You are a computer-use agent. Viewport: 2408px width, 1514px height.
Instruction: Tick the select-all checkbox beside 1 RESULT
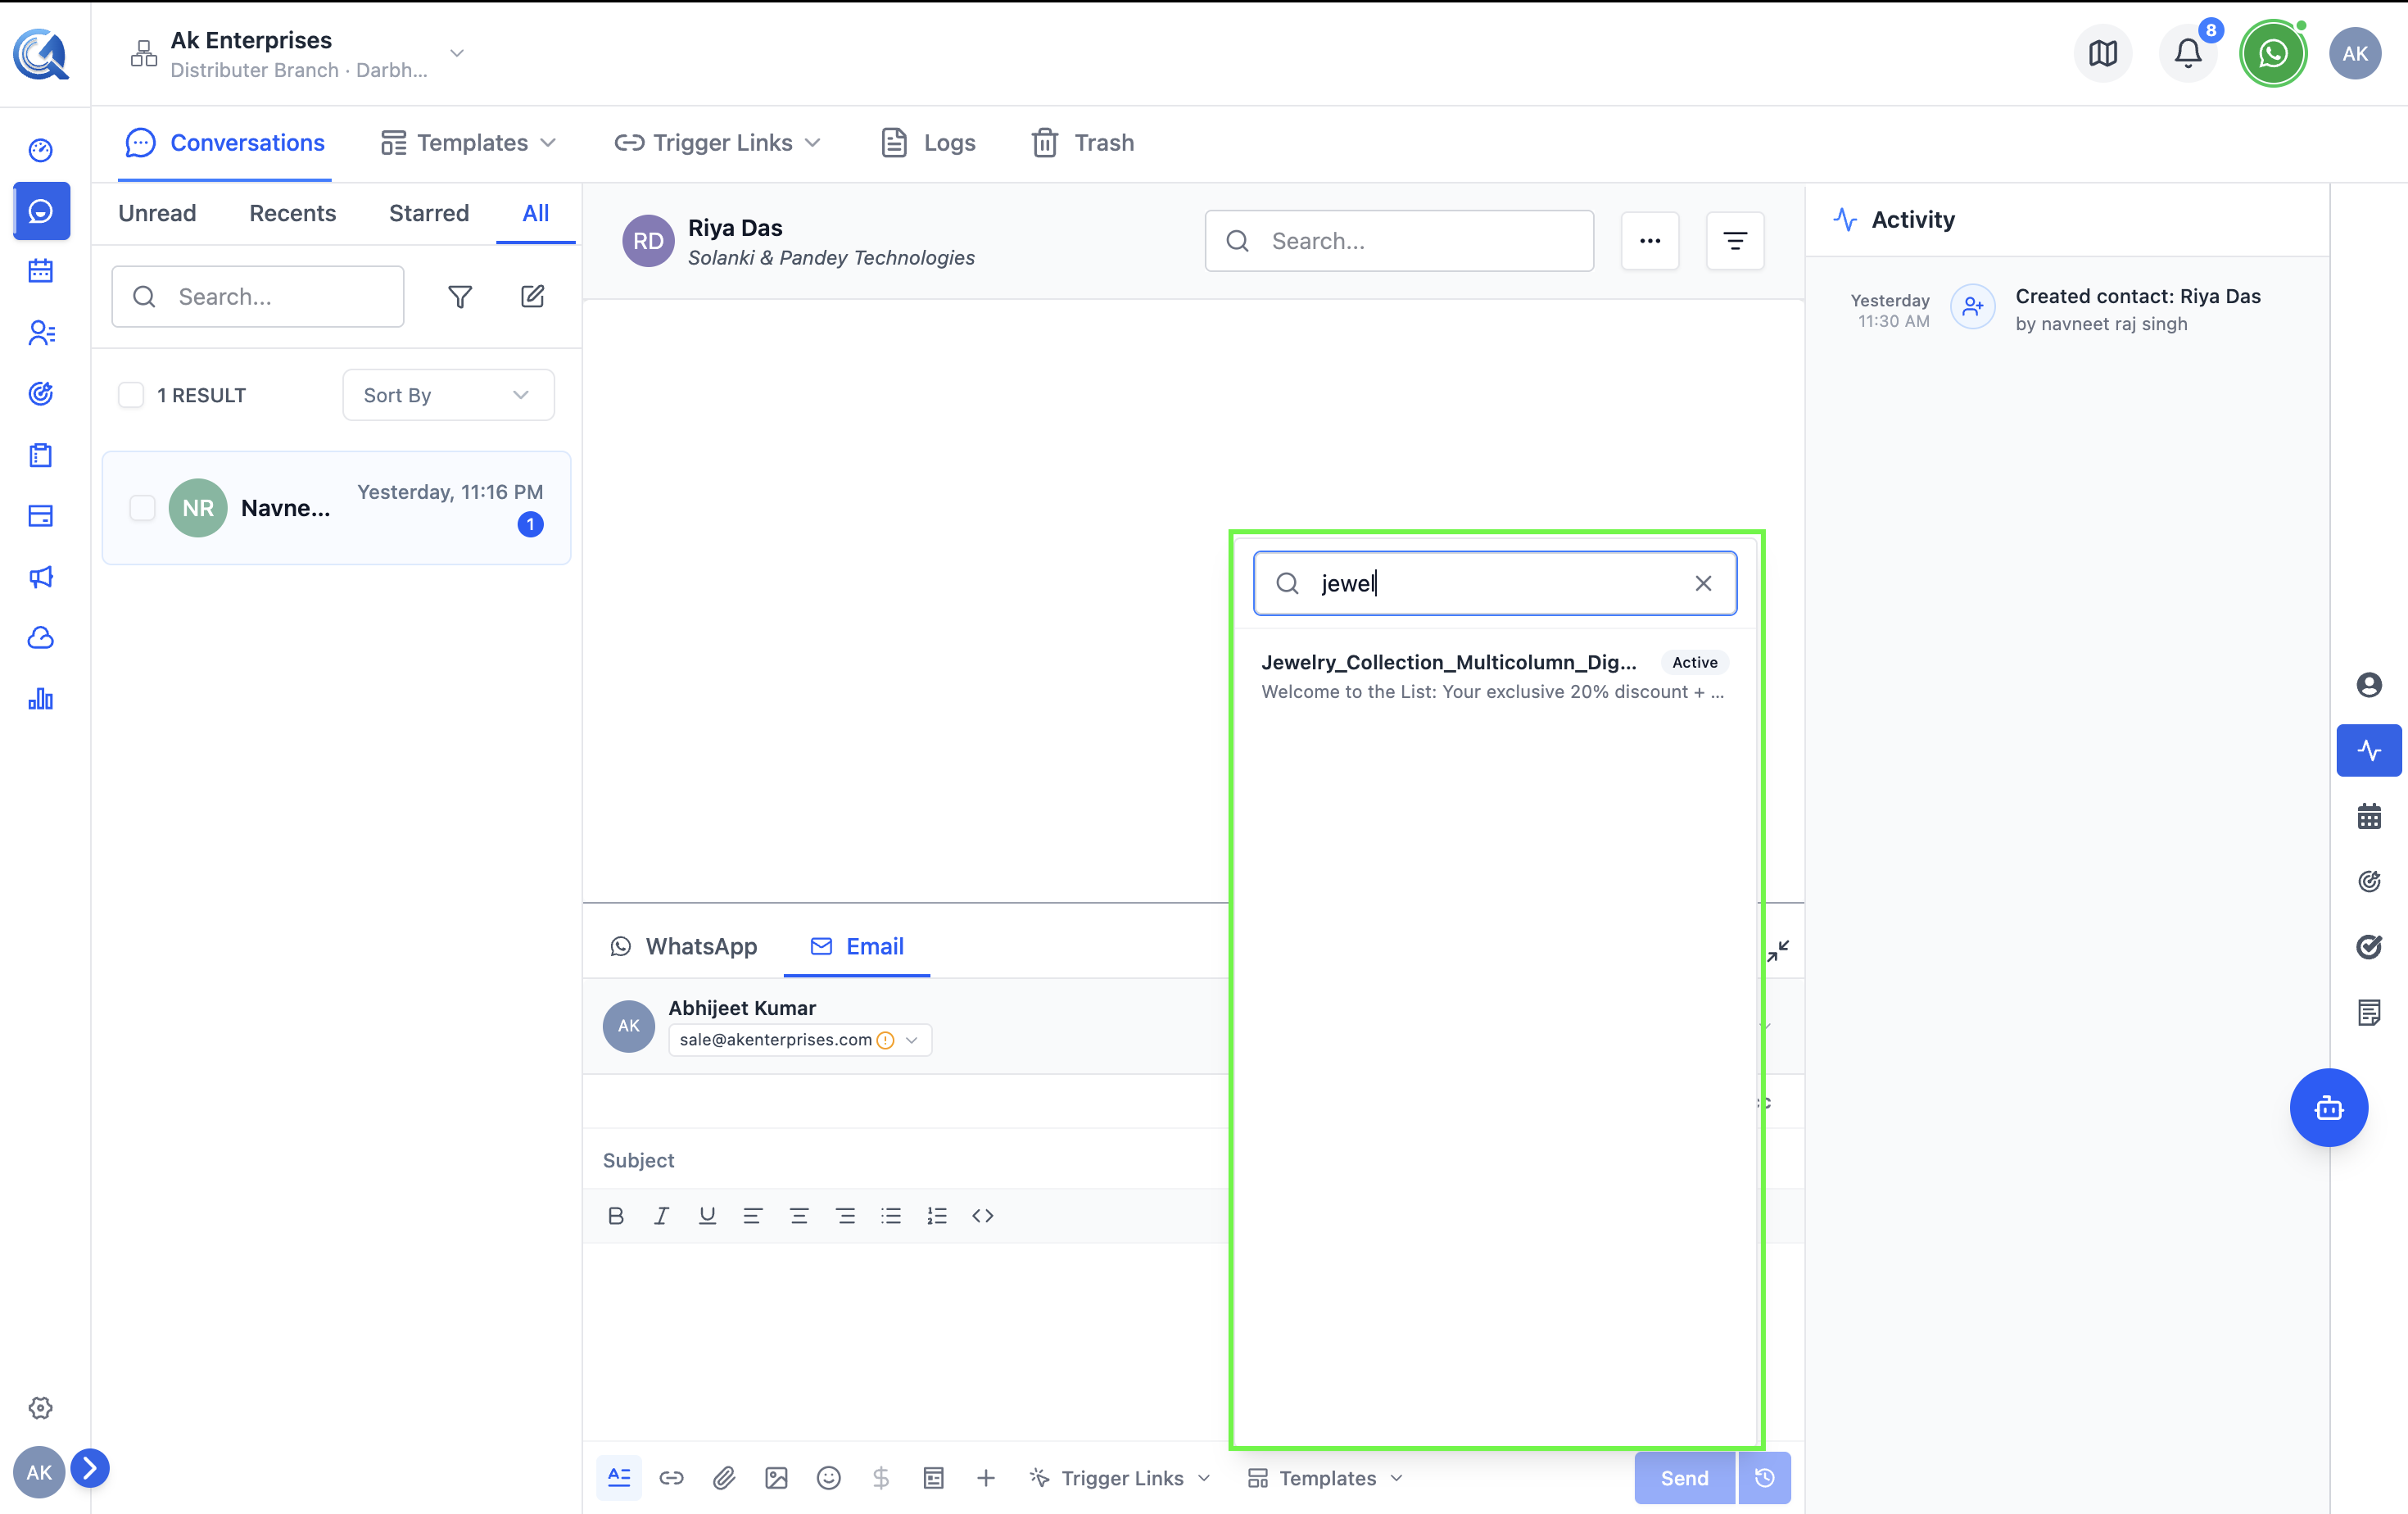tap(131, 395)
